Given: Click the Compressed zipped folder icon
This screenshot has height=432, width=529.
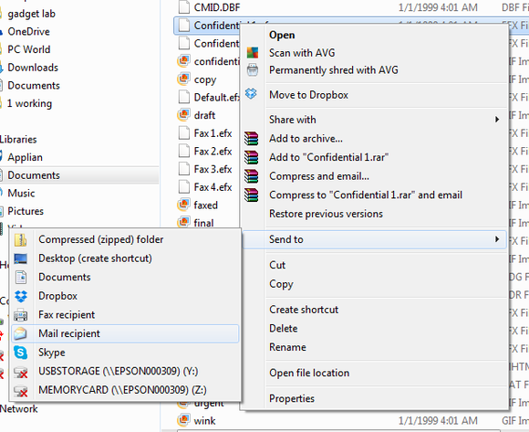Looking at the screenshot, I should click(x=21, y=240).
